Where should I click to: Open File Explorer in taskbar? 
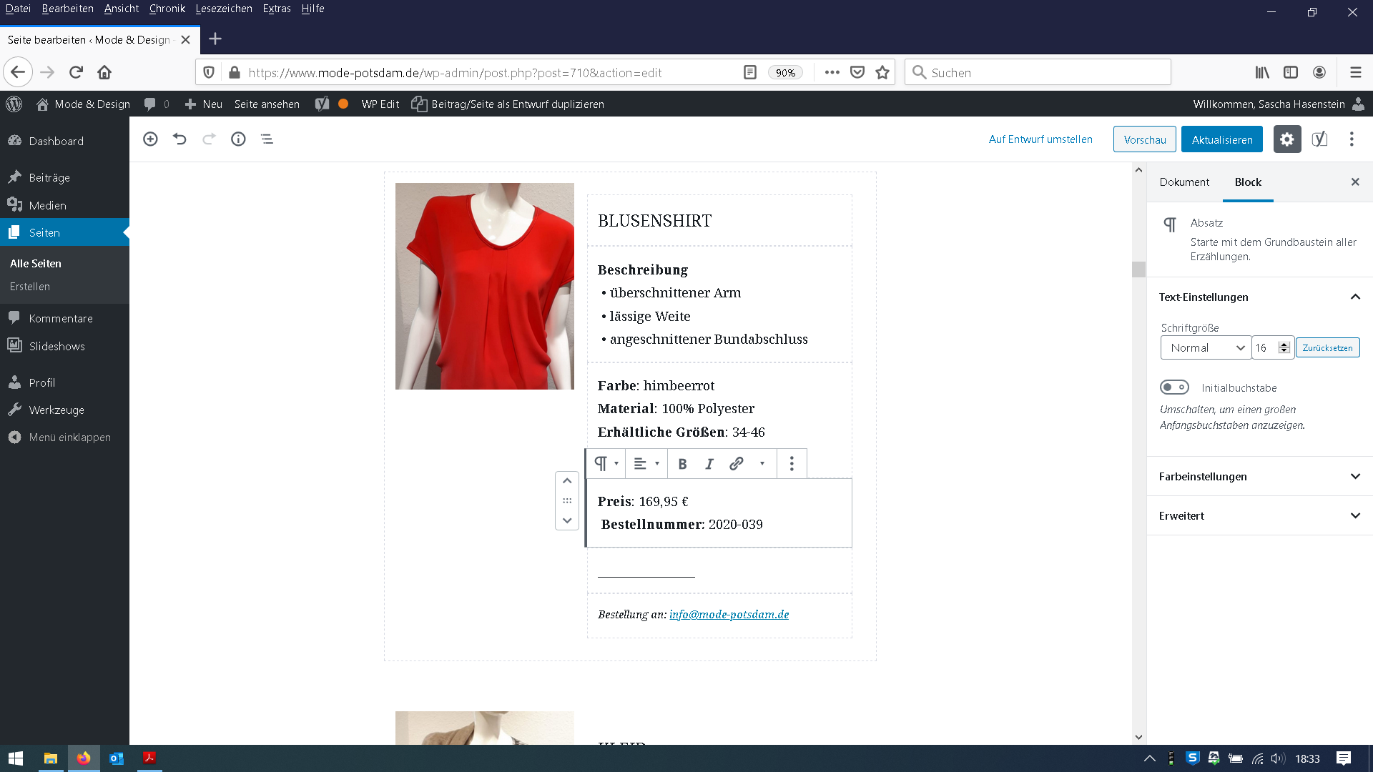click(x=50, y=758)
